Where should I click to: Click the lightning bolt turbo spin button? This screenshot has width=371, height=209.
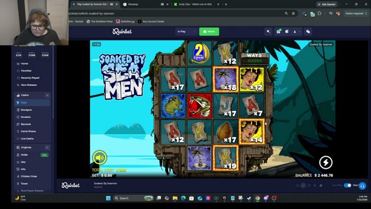point(326,163)
